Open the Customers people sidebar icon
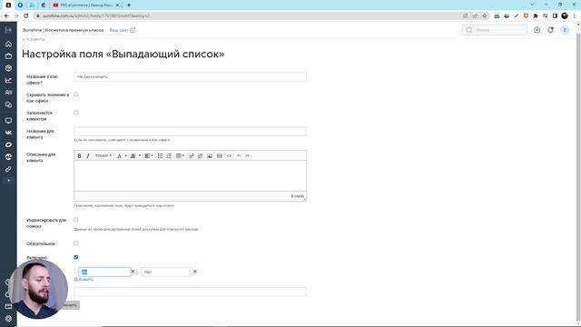581x327 pixels. click(8, 93)
